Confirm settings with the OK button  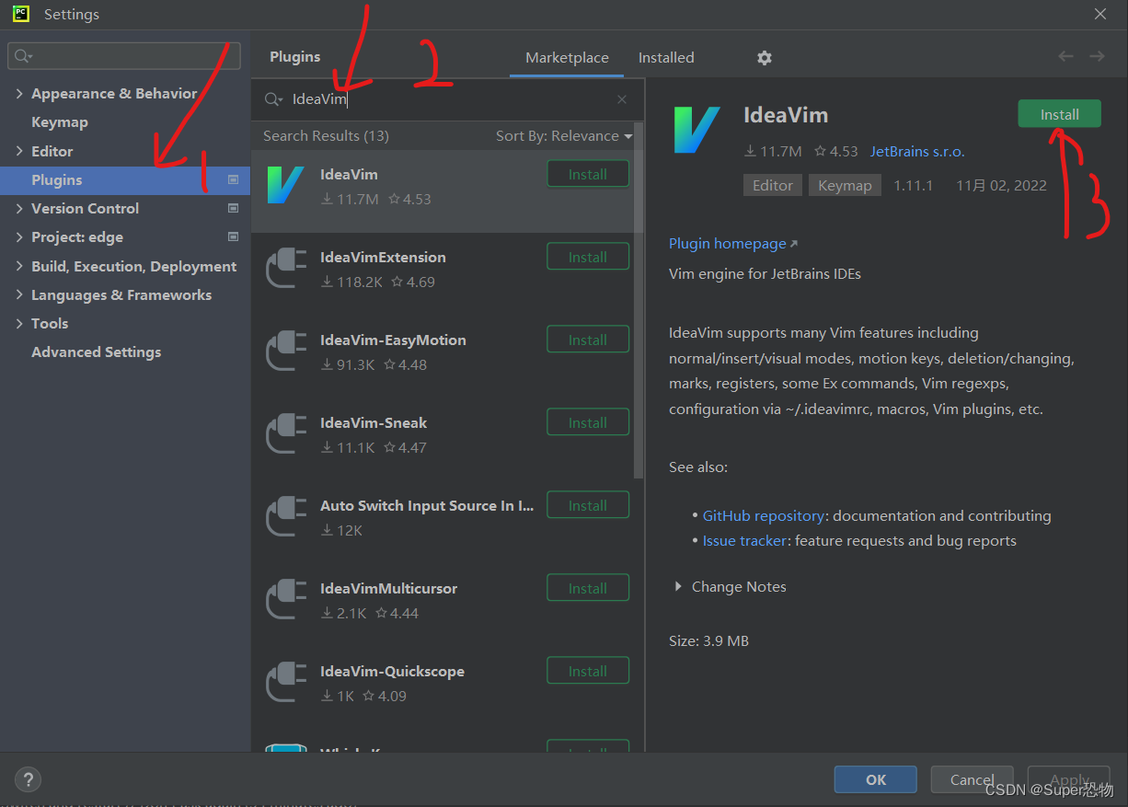pos(876,779)
